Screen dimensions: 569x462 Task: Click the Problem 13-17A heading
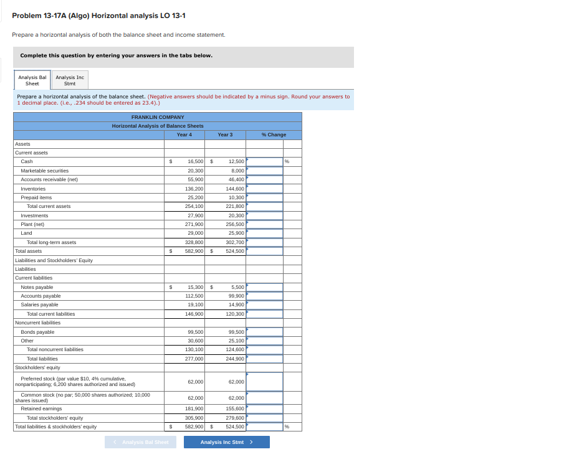click(98, 16)
